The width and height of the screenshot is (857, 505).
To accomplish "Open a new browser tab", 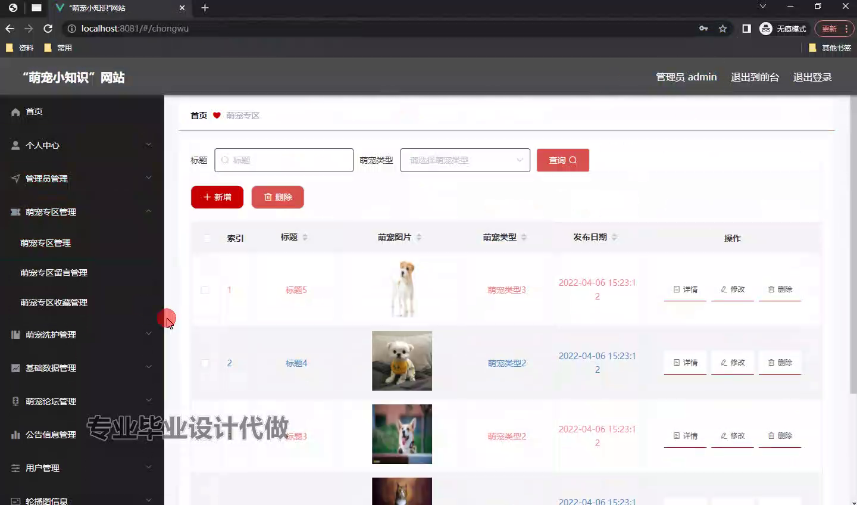I will point(205,8).
